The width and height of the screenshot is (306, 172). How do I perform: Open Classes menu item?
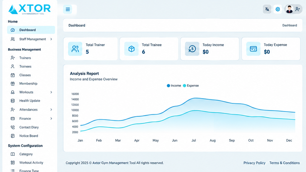point(25,75)
